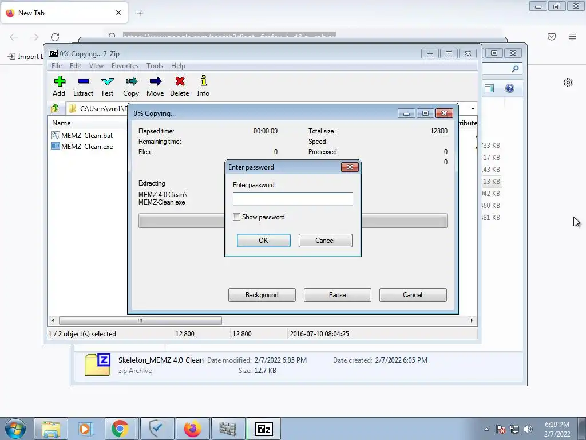Image resolution: width=586 pixels, height=440 pixels.
Task: Click the Windows Start orb
Action: [x=15, y=429]
